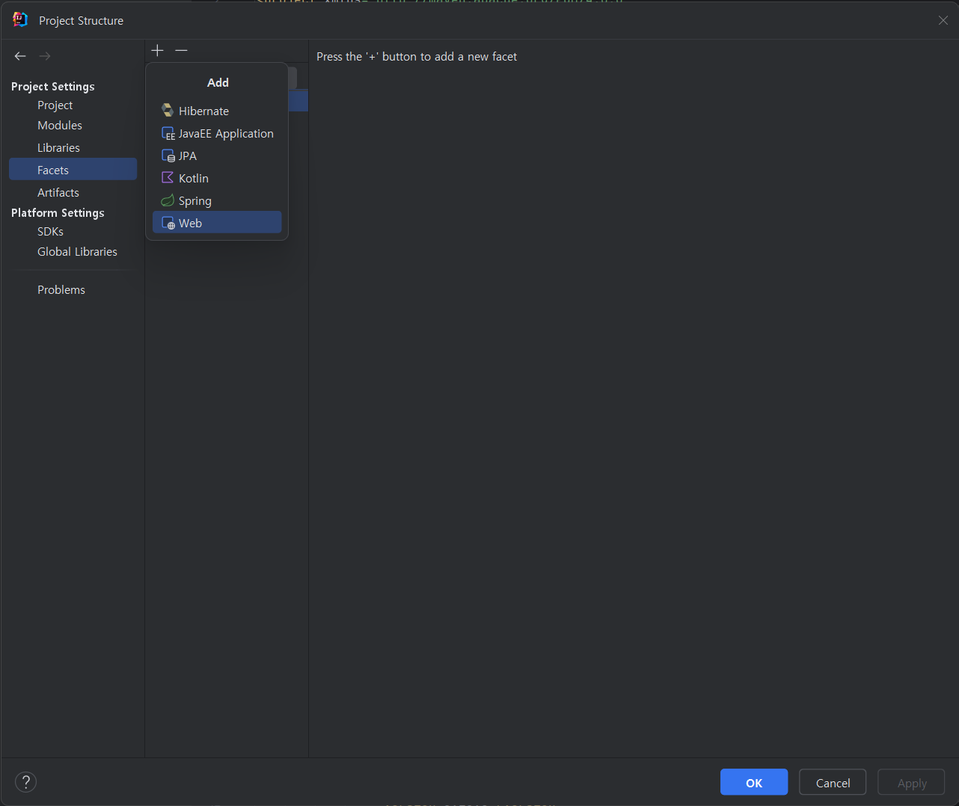
Task: Go forward with the right arrow
Action: 45,56
